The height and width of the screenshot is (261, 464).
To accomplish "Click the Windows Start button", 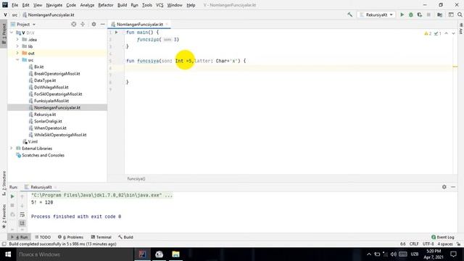I will click(x=8, y=254).
